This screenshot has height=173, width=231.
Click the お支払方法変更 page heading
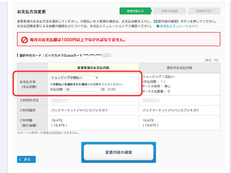[x=31, y=12]
